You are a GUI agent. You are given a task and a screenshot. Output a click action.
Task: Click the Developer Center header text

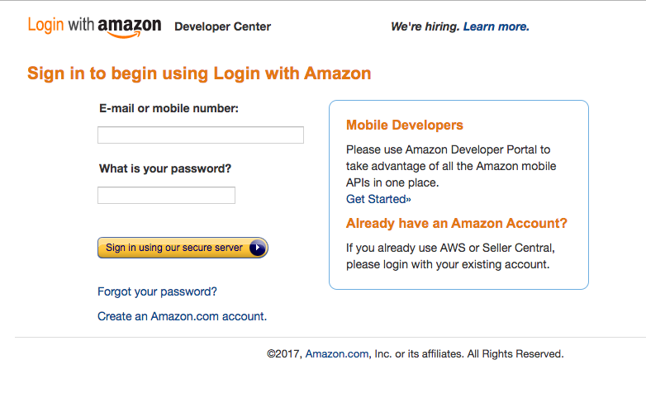point(222,26)
